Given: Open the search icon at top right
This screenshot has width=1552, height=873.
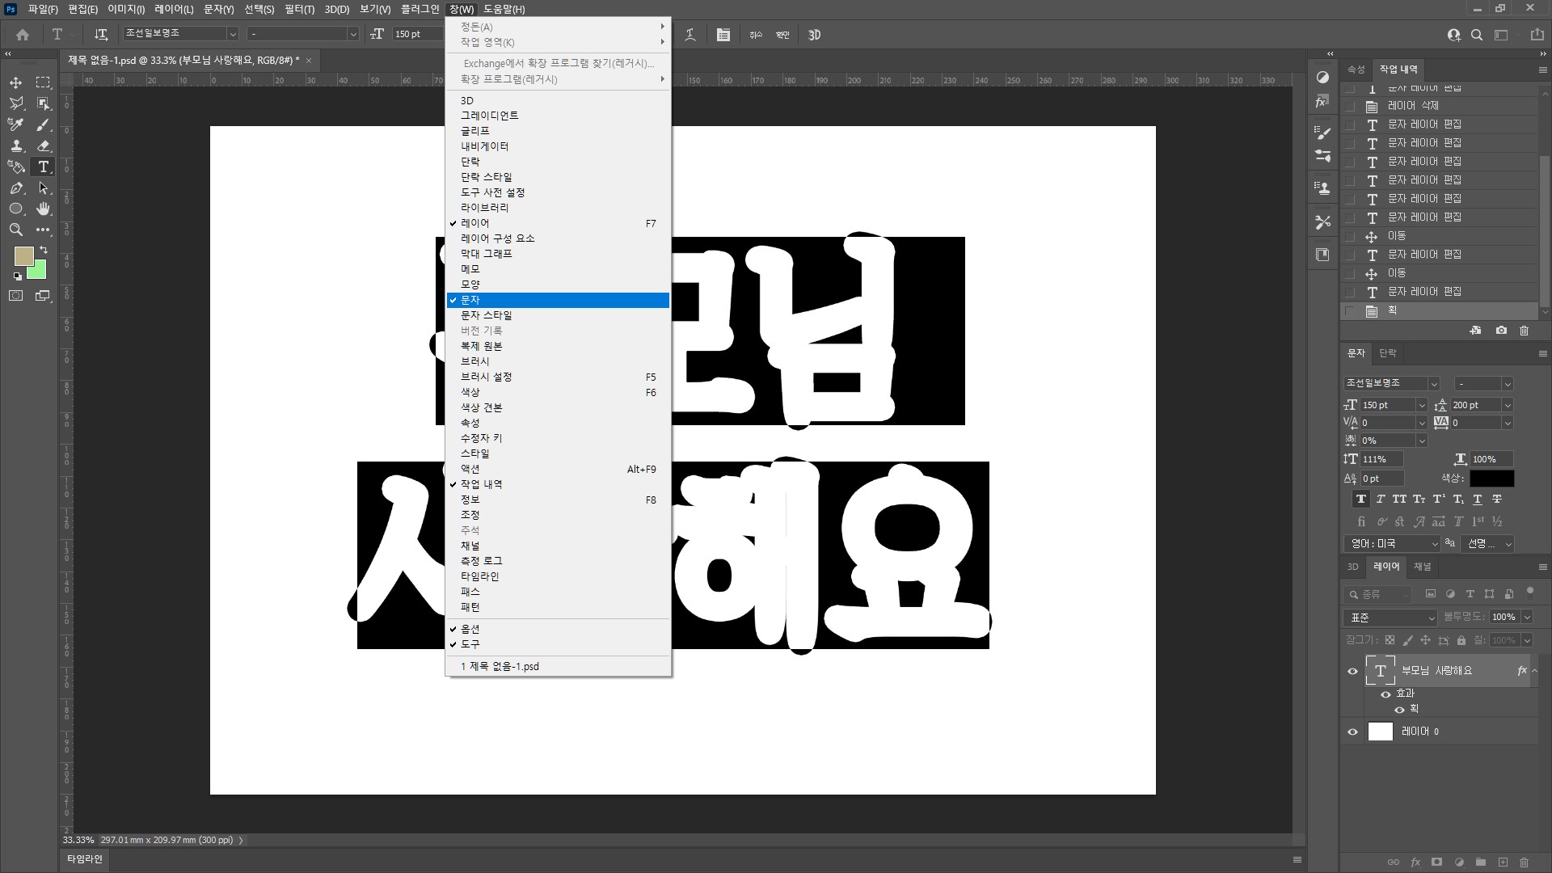Looking at the screenshot, I should [1477, 35].
